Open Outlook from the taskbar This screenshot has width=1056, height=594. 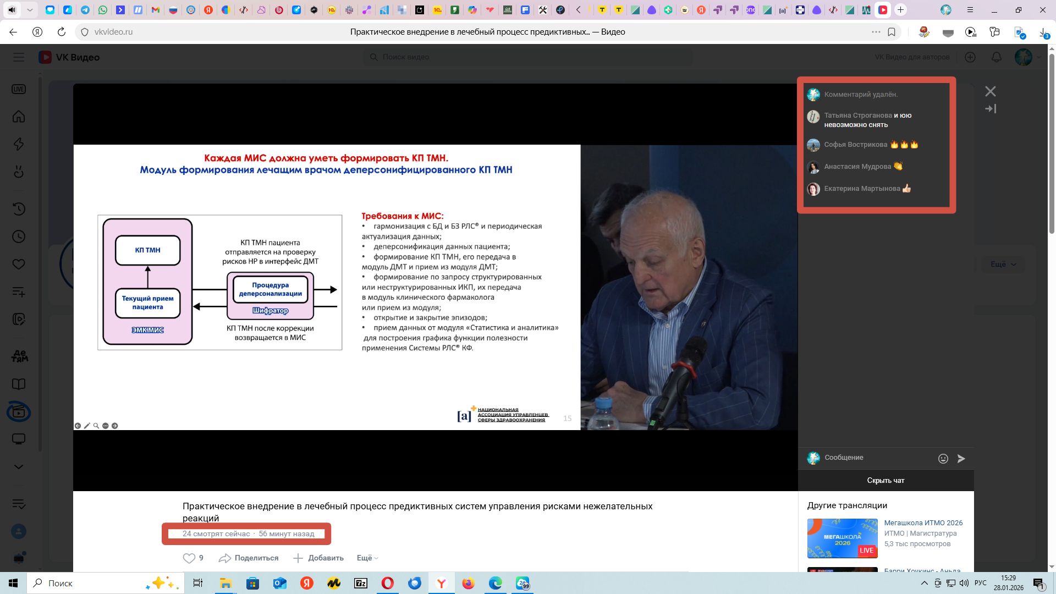(279, 583)
